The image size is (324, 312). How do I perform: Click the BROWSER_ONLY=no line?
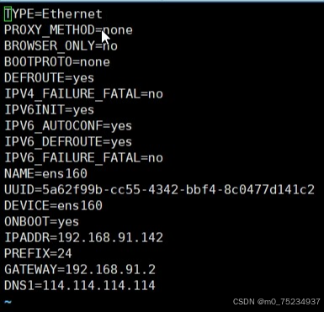[61, 46]
